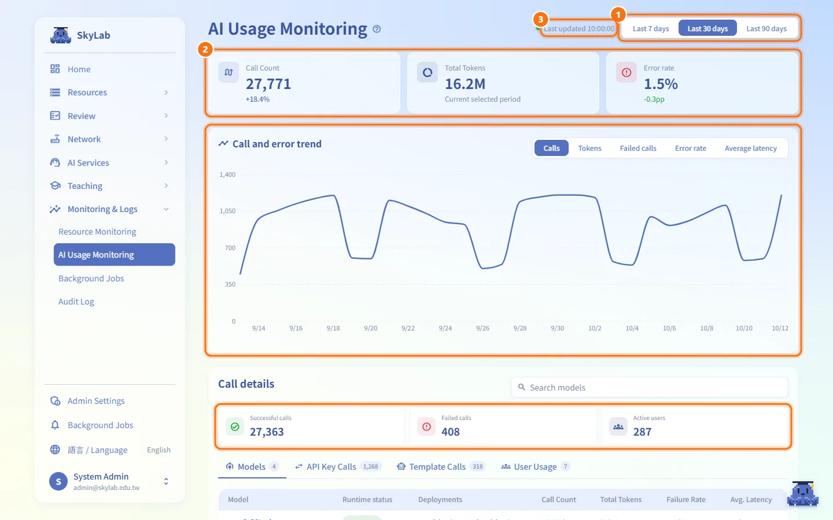Open the User Usage tab
Screen dimensions: 833x520
point(535,467)
